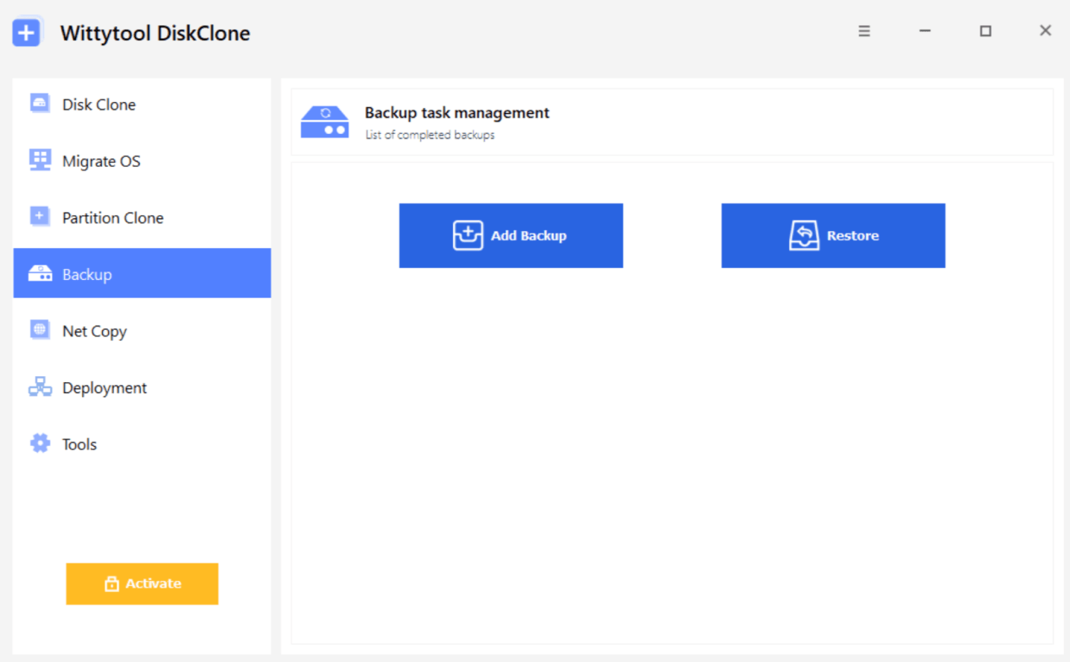1070x662 pixels.
Task: Maximize the DiskClone window
Action: click(985, 31)
